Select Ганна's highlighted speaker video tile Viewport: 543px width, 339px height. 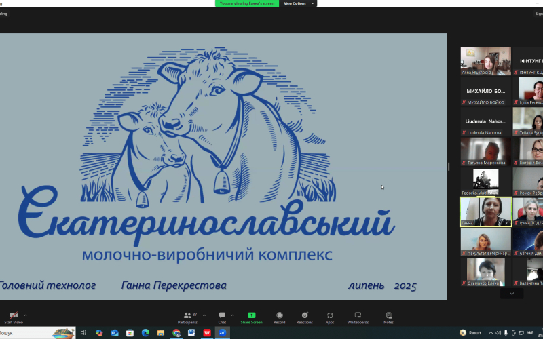(485, 212)
